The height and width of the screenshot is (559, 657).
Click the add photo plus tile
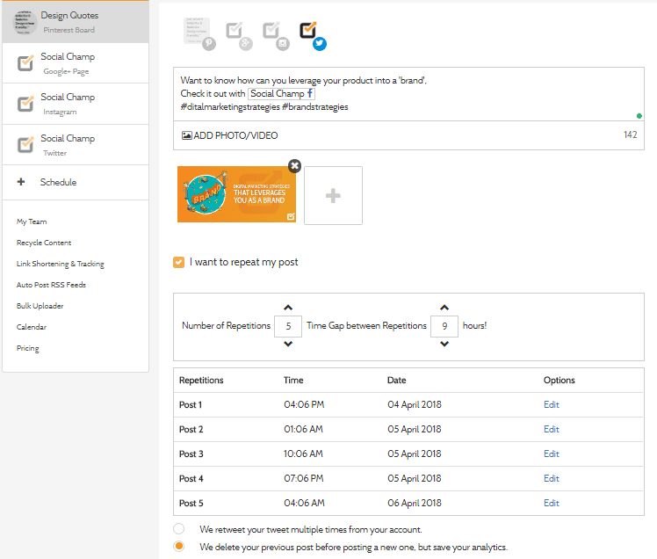coord(333,195)
